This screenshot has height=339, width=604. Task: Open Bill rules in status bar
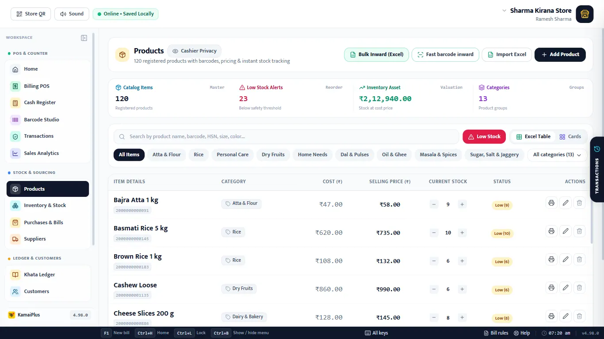(x=496, y=333)
